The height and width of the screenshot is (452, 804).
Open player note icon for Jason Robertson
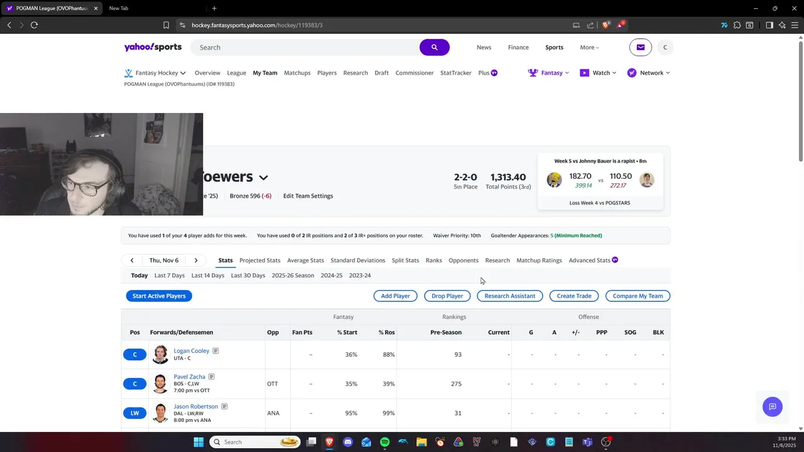pos(224,407)
